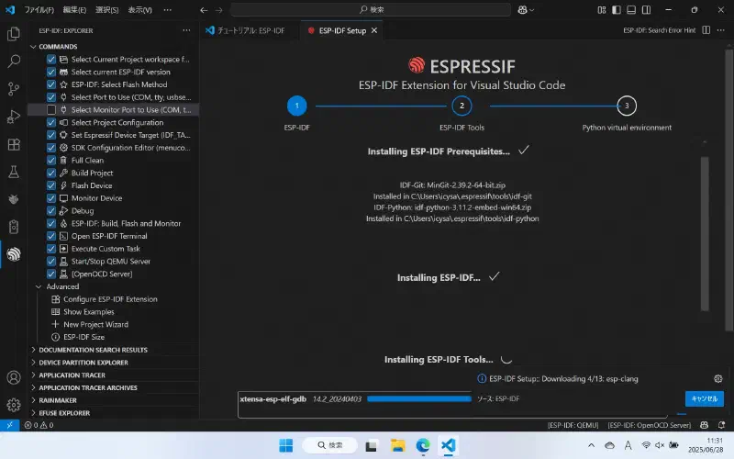
Task: Open the ファイル(F) menu
Action: coord(39,10)
